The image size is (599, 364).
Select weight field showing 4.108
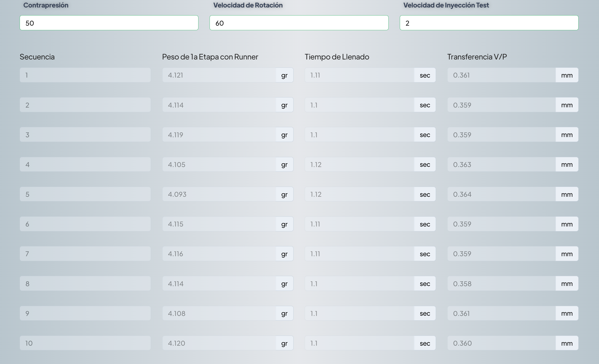coord(219,313)
